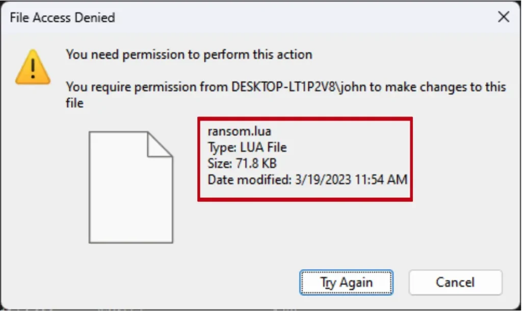Click the 'to make changes to this' text
The image size is (522, 311).
tap(437, 87)
